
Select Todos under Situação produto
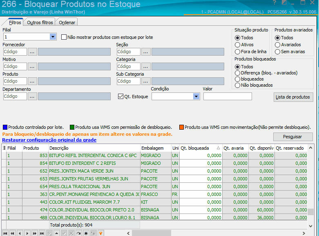tap(237, 38)
